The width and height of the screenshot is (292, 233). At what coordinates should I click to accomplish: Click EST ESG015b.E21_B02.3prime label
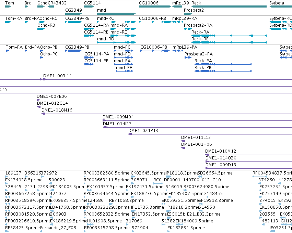pyautogui.click(x=194, y=214)
